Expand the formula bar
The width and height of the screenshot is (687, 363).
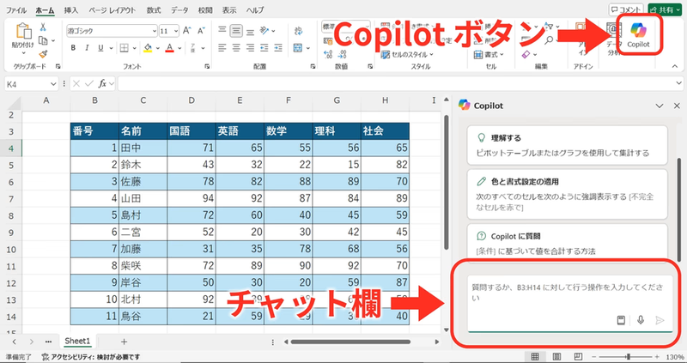[x=678, y=83]
